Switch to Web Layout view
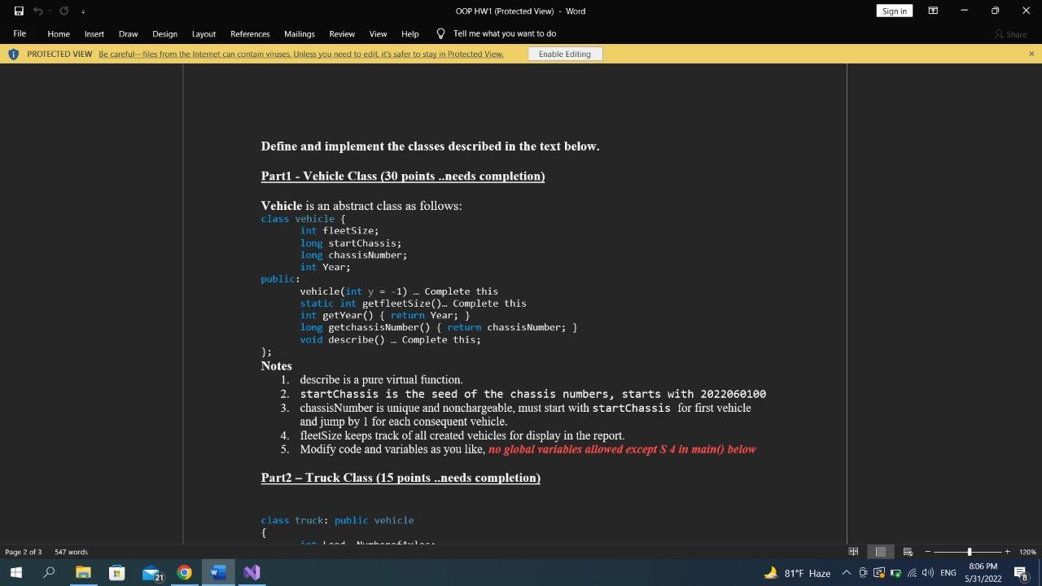 [x=906, y=551]
